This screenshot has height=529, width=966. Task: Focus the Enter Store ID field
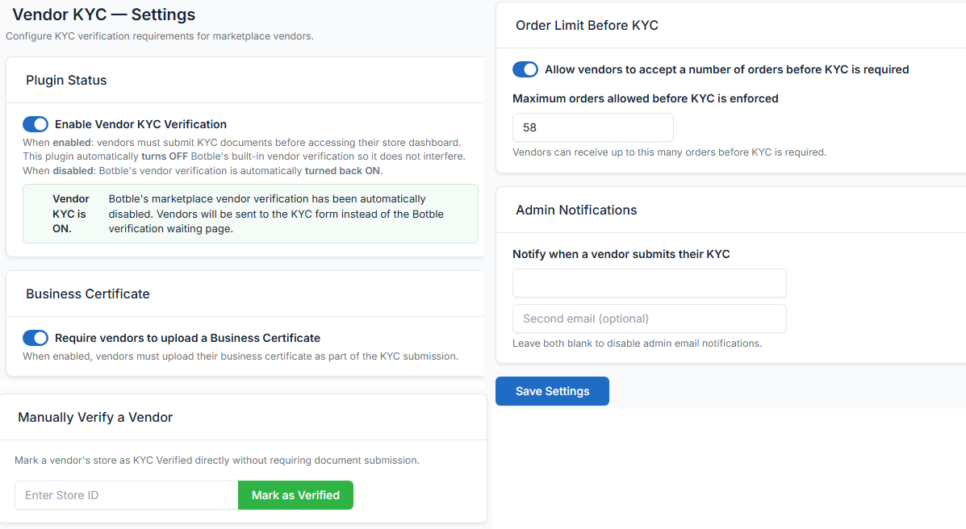(x=127, y=495)
